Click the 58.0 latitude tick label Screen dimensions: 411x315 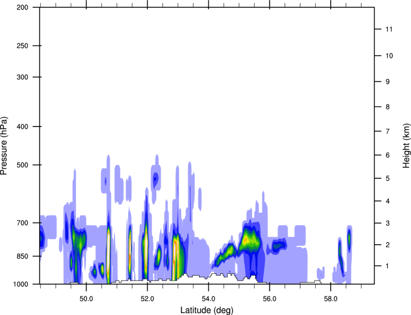tap(331, 299)
